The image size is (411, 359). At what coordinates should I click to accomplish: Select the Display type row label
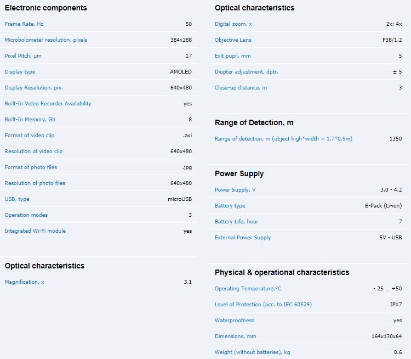click(x=20, y=72)
